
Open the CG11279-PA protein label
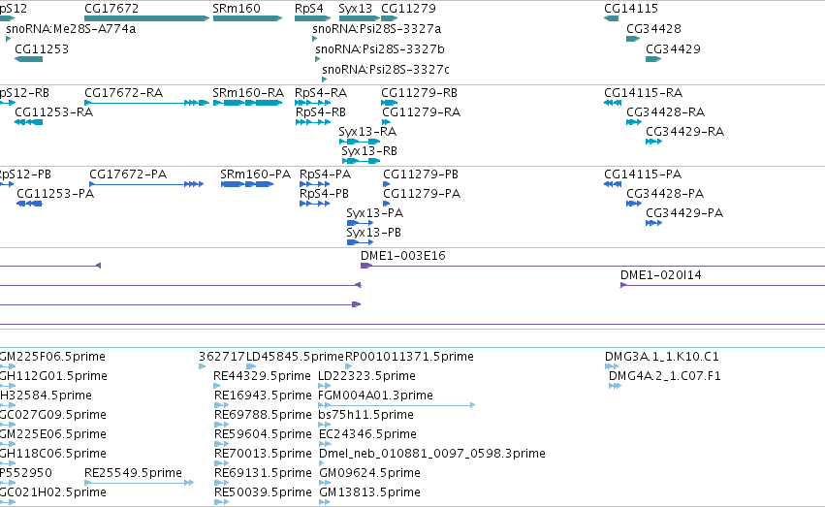(x=422, y=194)
